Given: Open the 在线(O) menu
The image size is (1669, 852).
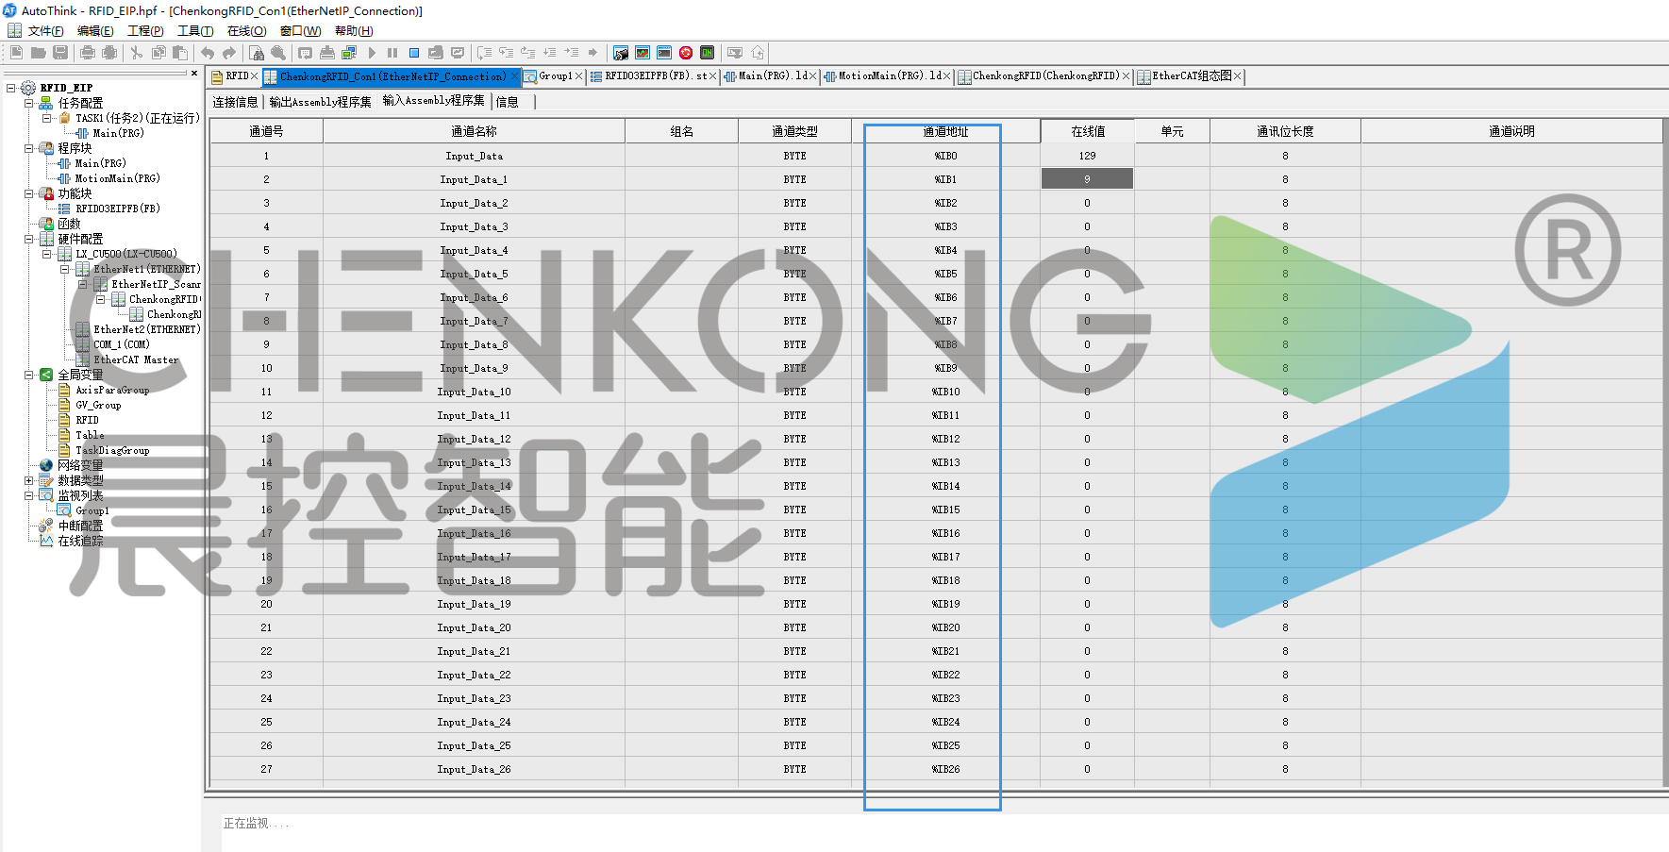Looking at the screenshot, I should click(x=246, y=31).
